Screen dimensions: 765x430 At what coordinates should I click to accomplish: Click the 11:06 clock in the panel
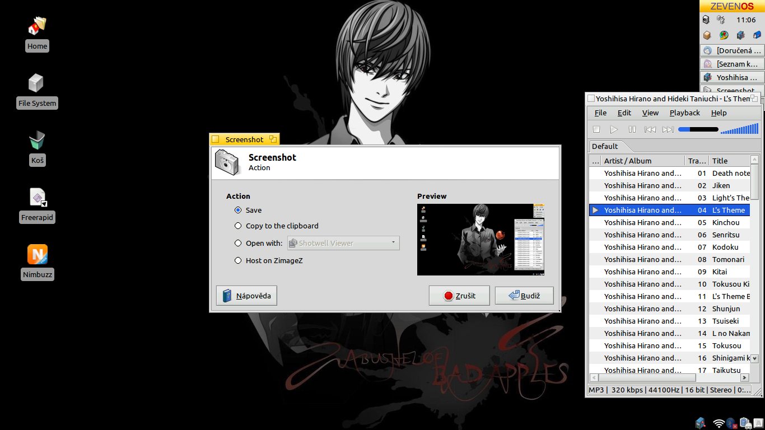click(x=746, y=20)
